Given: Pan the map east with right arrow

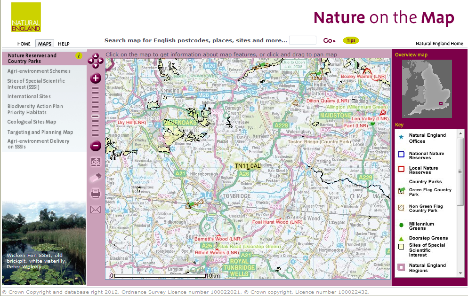Looking at the screenshot, I should coord(101,61).
